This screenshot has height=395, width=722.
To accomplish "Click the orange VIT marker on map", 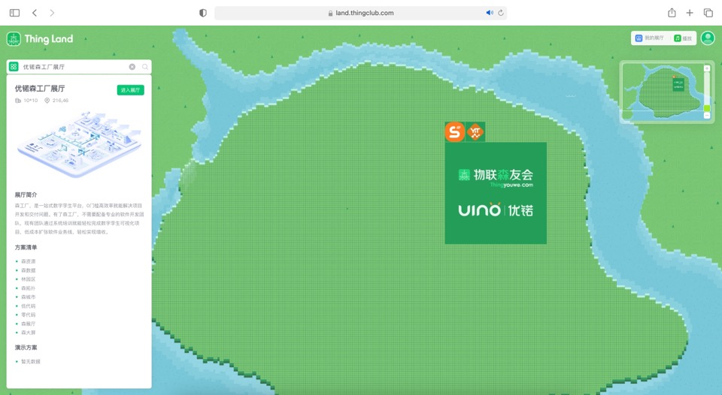I will pos(475,132).
